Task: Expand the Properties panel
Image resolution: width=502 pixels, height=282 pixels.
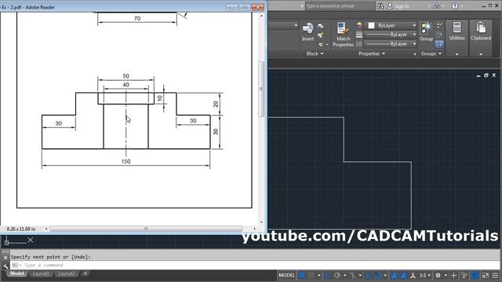Action: 371,54
